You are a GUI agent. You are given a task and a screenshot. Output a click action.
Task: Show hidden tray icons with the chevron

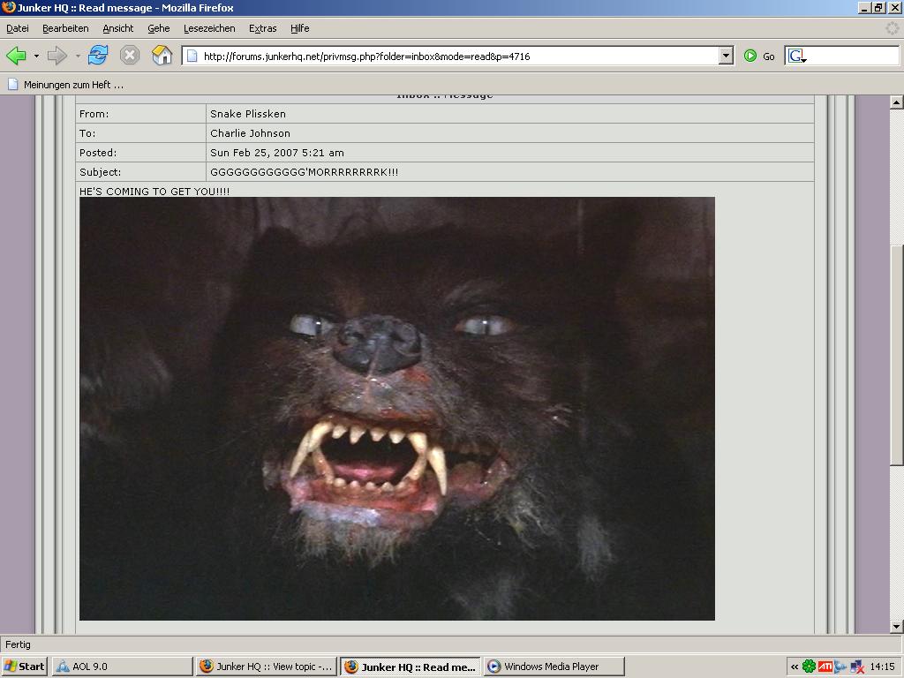(795, 667)
